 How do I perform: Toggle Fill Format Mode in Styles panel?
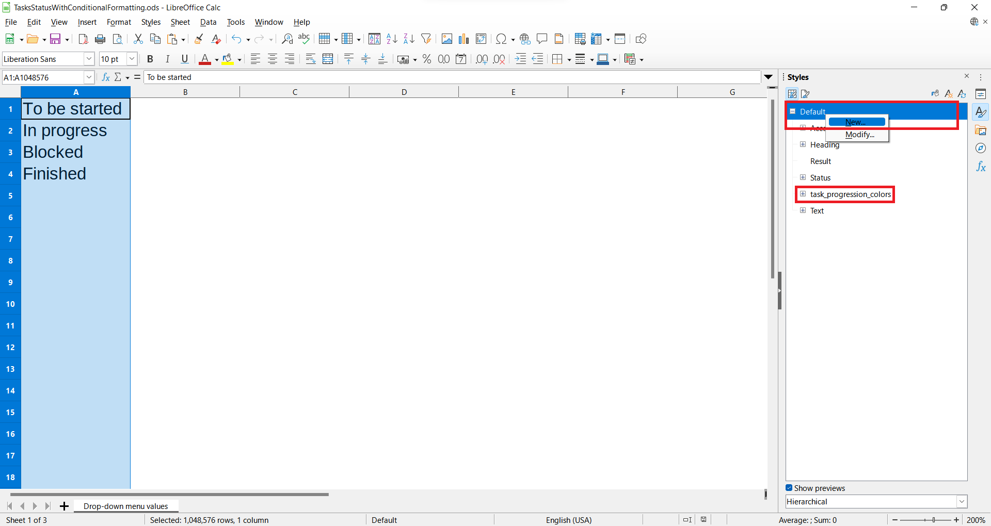(x=935, y=94)
